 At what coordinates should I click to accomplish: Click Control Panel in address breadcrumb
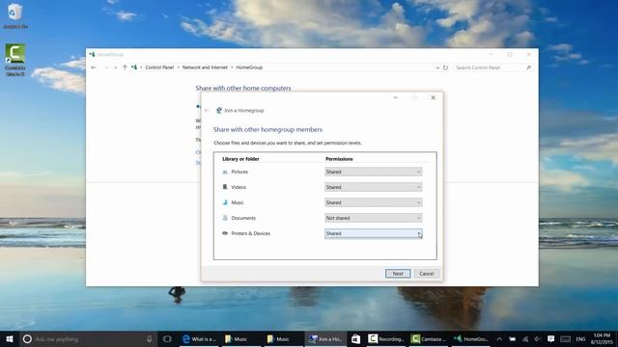(159, 67)
